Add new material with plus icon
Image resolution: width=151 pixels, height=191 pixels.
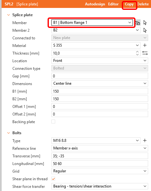point(145,45)
